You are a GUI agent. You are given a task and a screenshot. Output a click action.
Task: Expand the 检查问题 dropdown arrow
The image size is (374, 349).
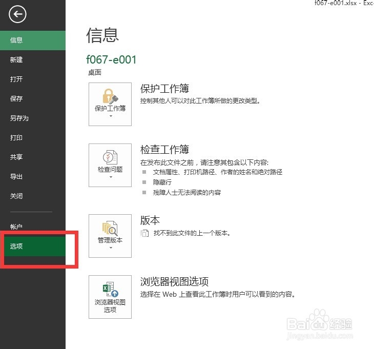[111, 177]
